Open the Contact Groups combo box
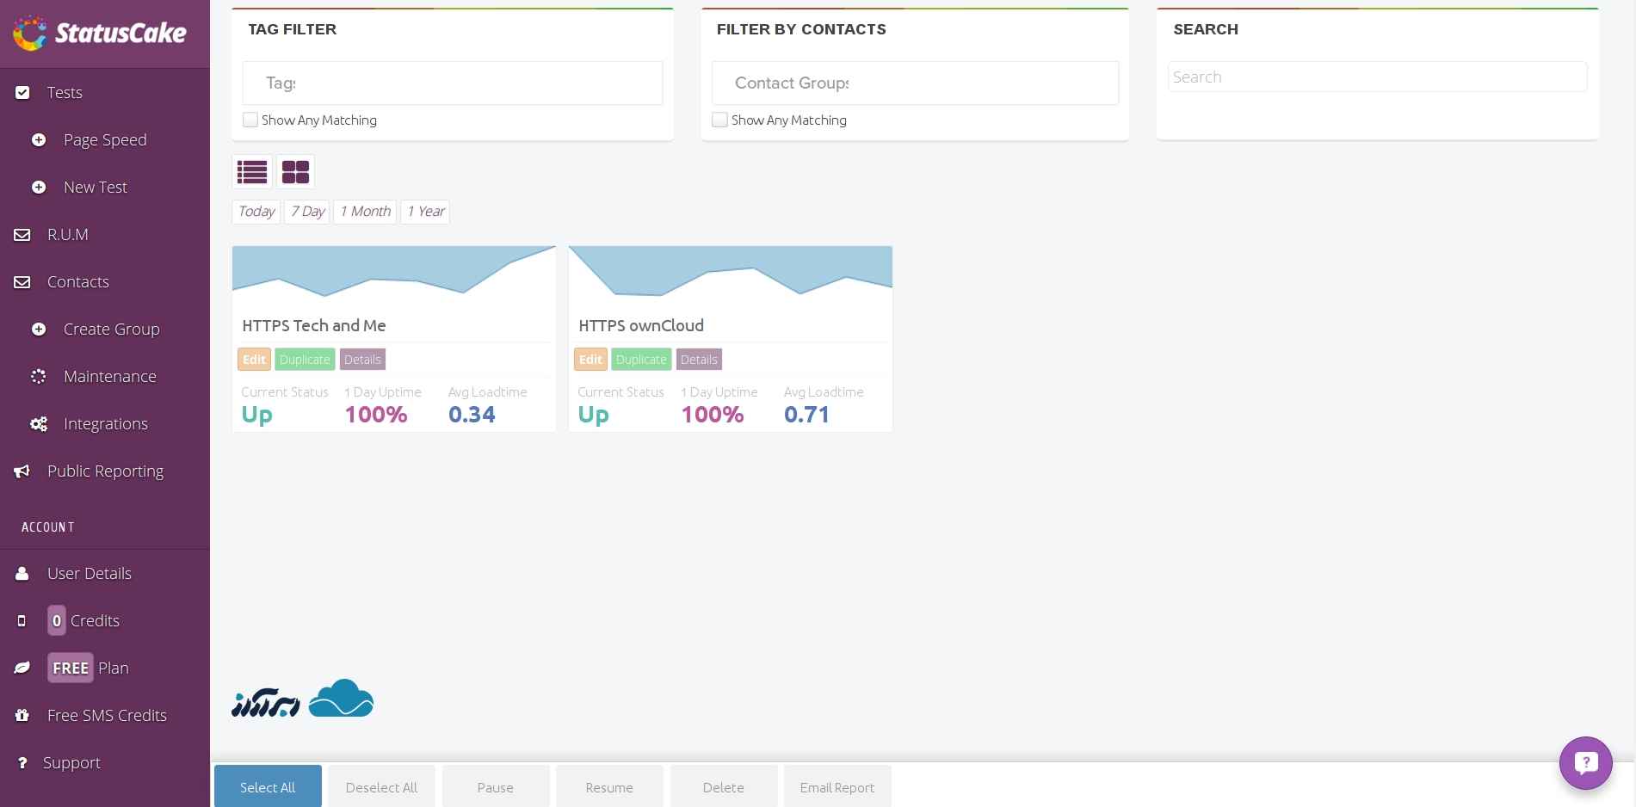This screenshot has width=1636, height=807. [x=914, y=83]
